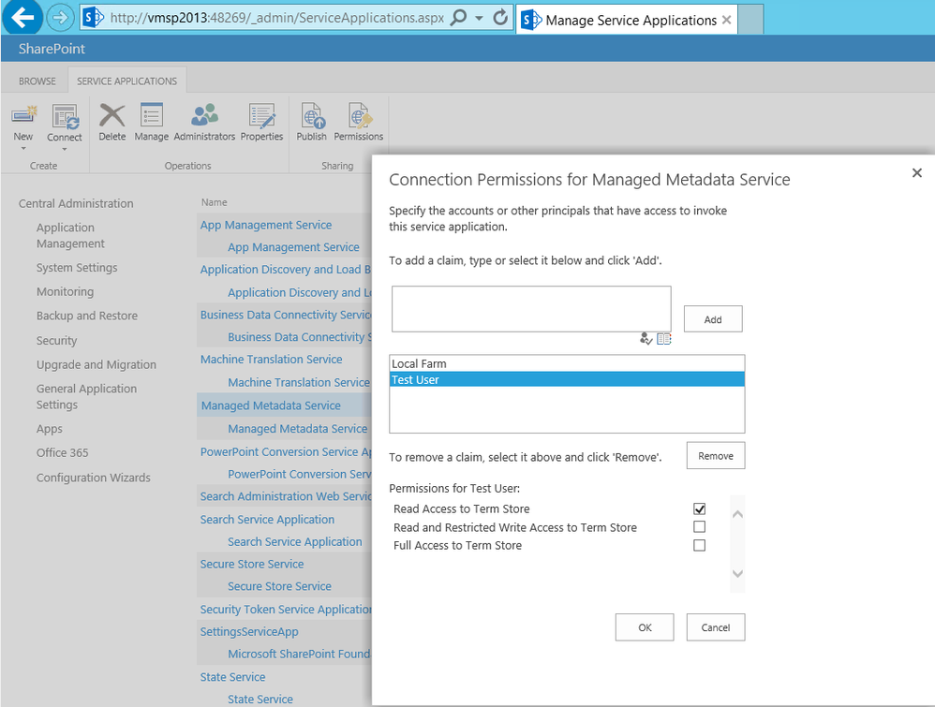Screen dimensions: 935x707
Task: Open the address bar dropdown arrow
Action: pos(479,18)
